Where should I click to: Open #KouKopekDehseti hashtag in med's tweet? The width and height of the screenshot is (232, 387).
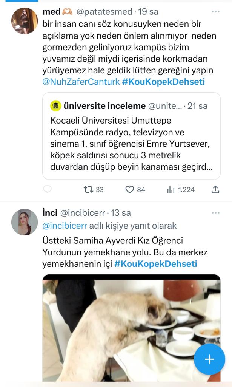coord(163,81)
